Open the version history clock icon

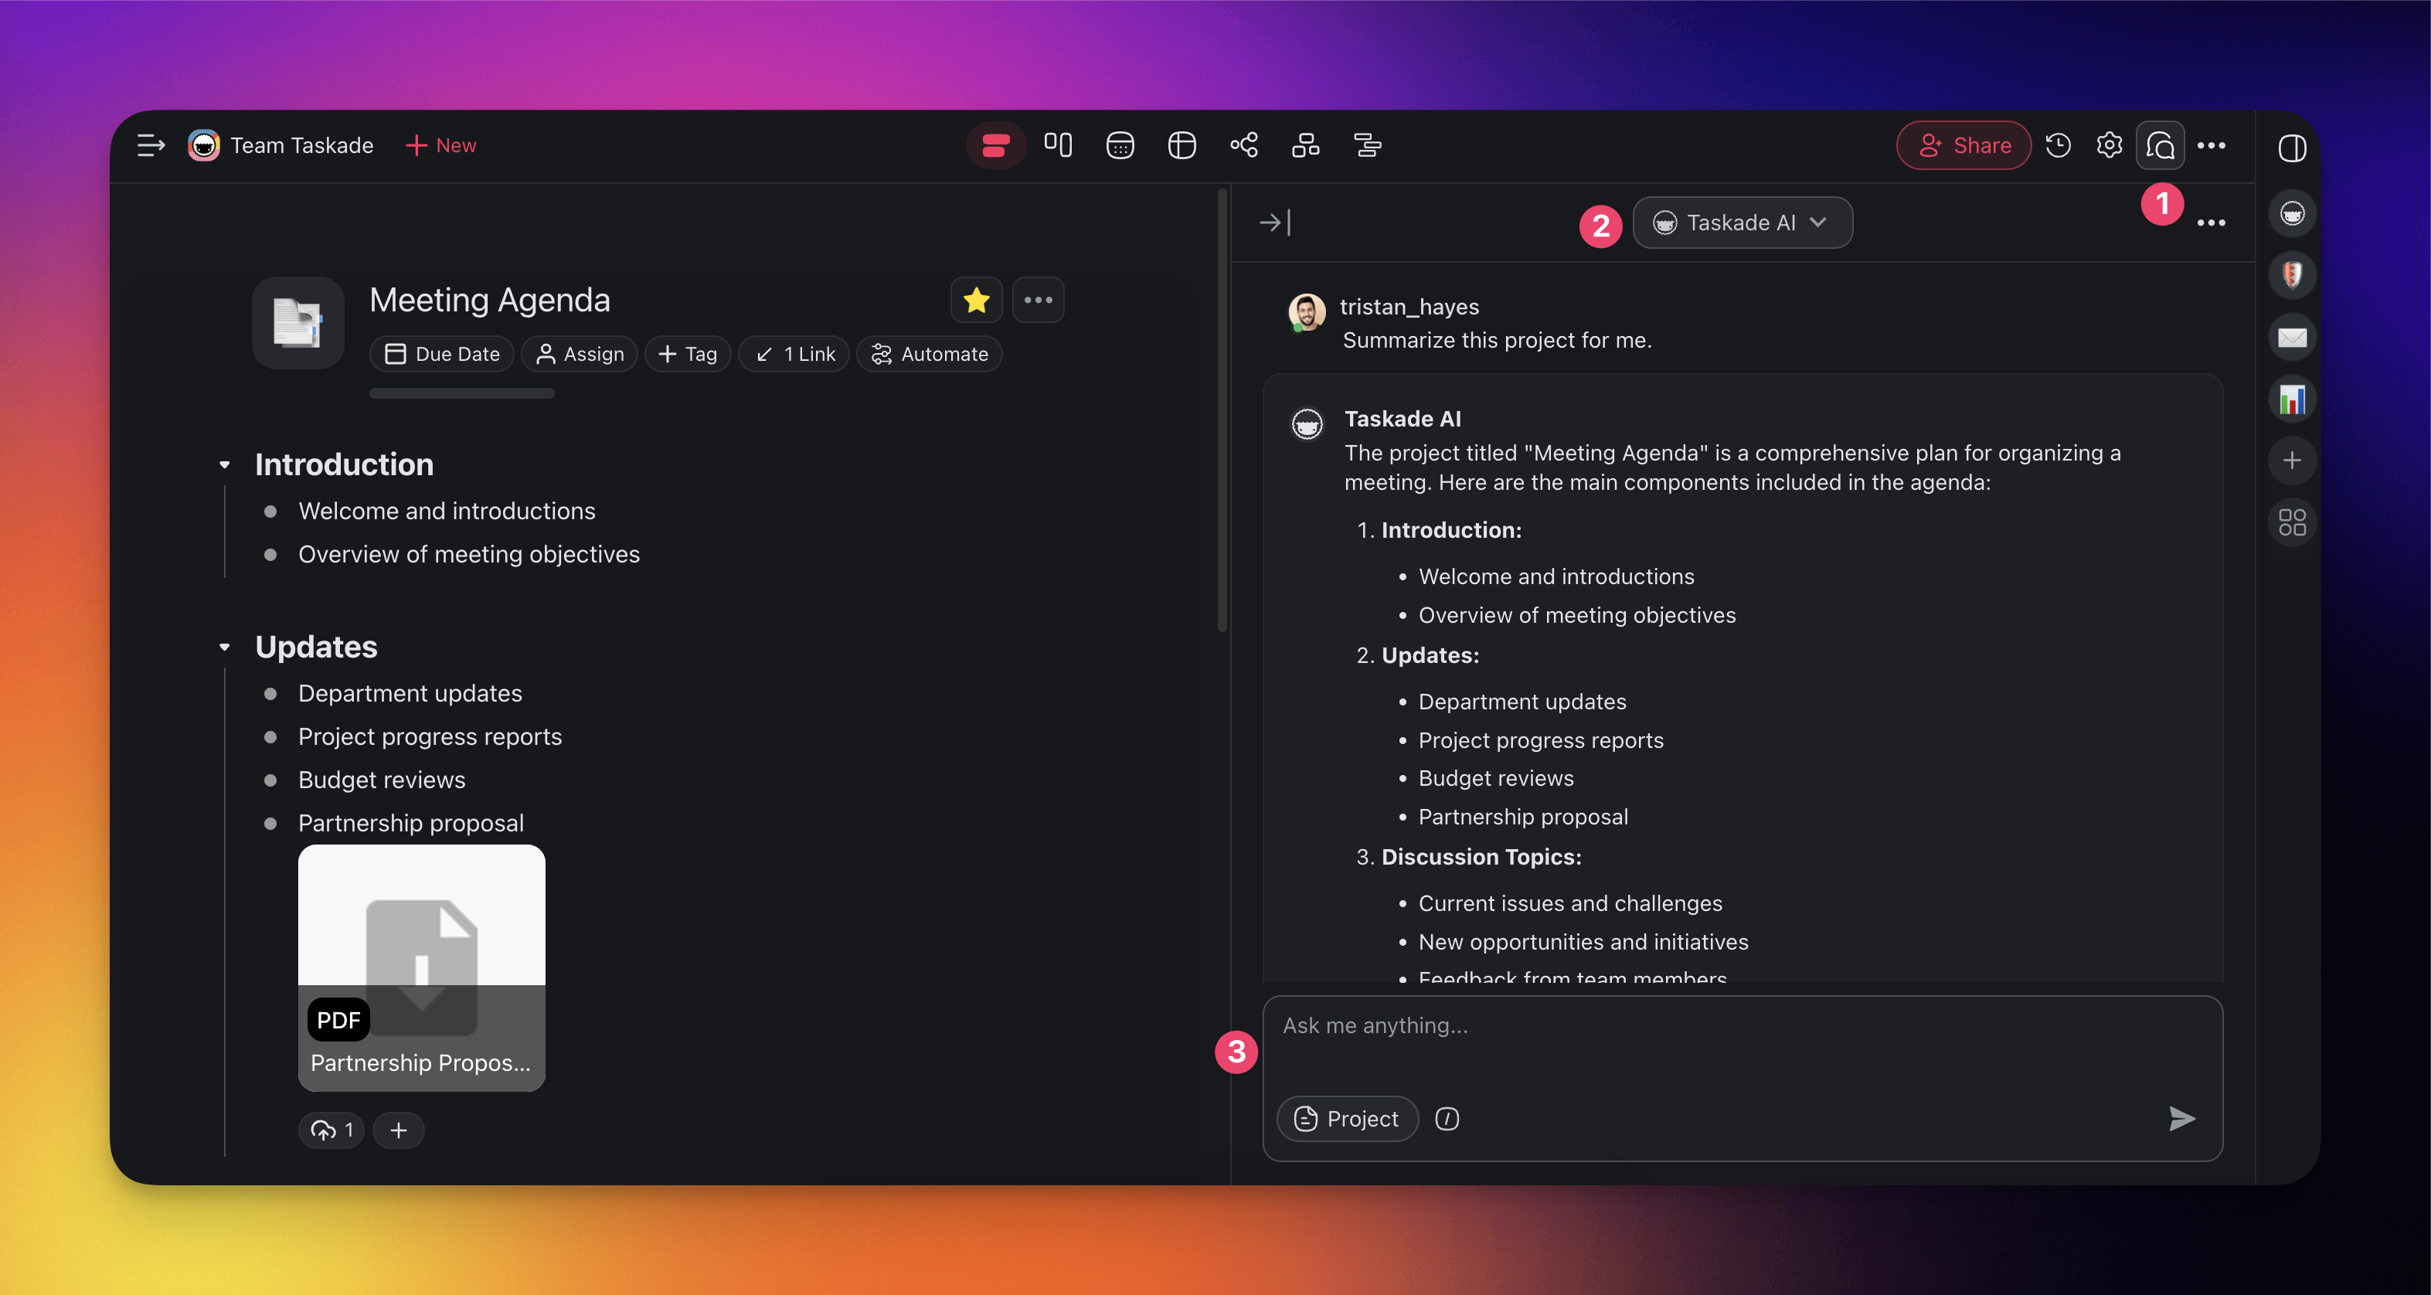coord(2059,145)
